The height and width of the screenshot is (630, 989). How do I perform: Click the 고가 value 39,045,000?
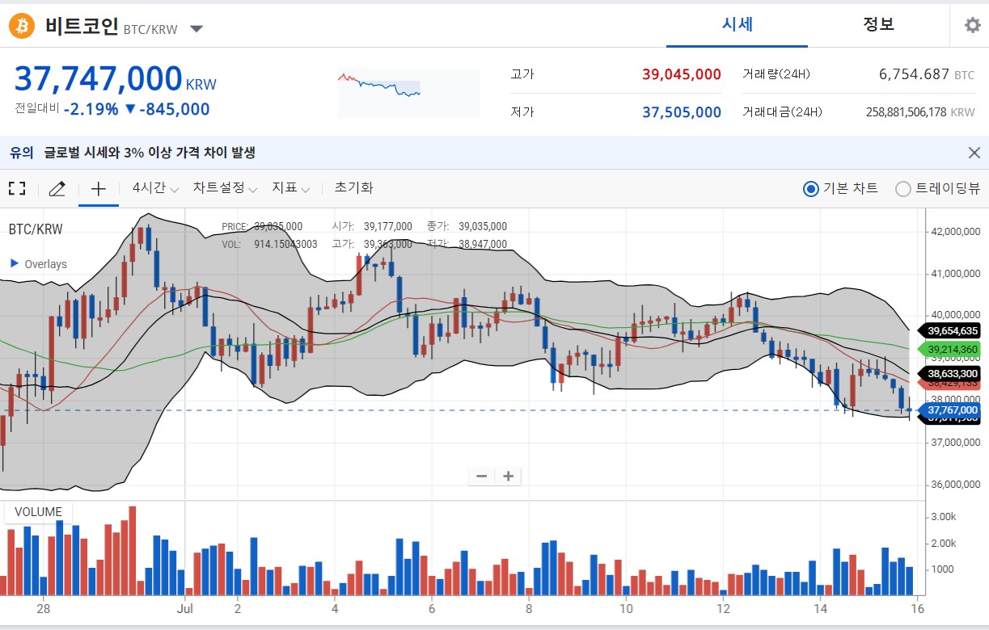coord(682,74)
